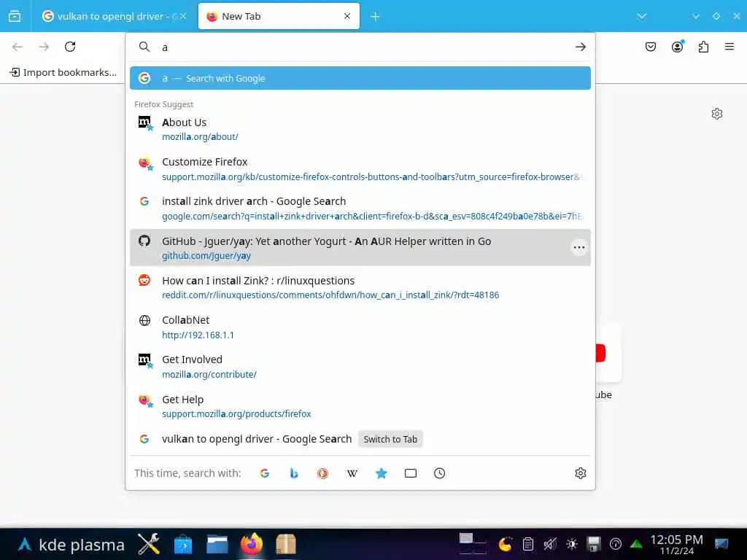Screen dimensions: 747x560
Task: Open the list all tabs dropdown
Action: click(642, 16)
